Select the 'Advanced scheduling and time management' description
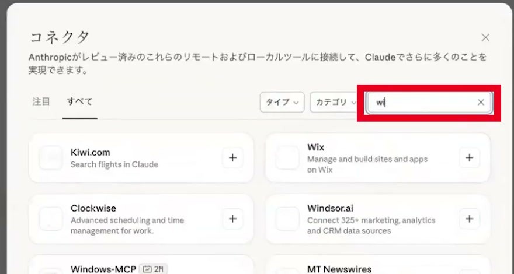Viewport: 514px width, 274px height. tap(127, 225)
